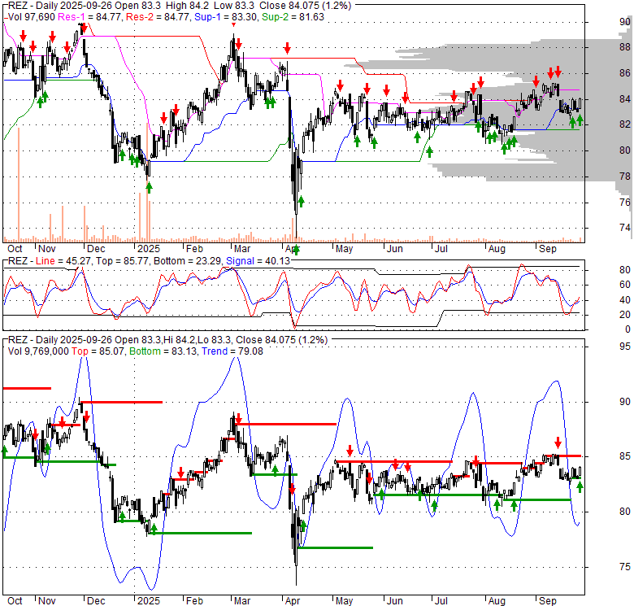Select the Bottom = 83.13 label
This screenshot has width=634, height=606.
[163, 351]
